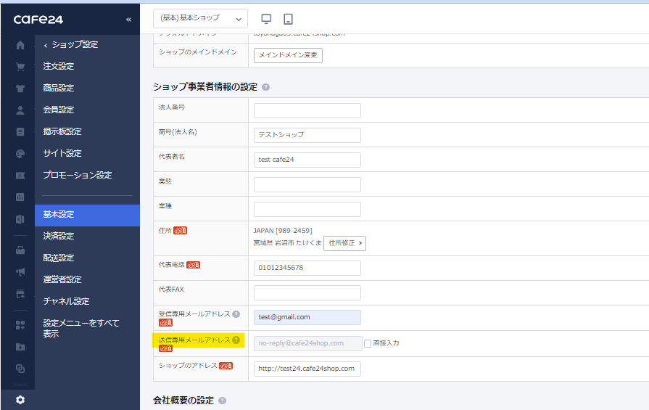Screen dimensions: 649x410
Task: Open 運営者設定 menu item
Action: [62, 279]
